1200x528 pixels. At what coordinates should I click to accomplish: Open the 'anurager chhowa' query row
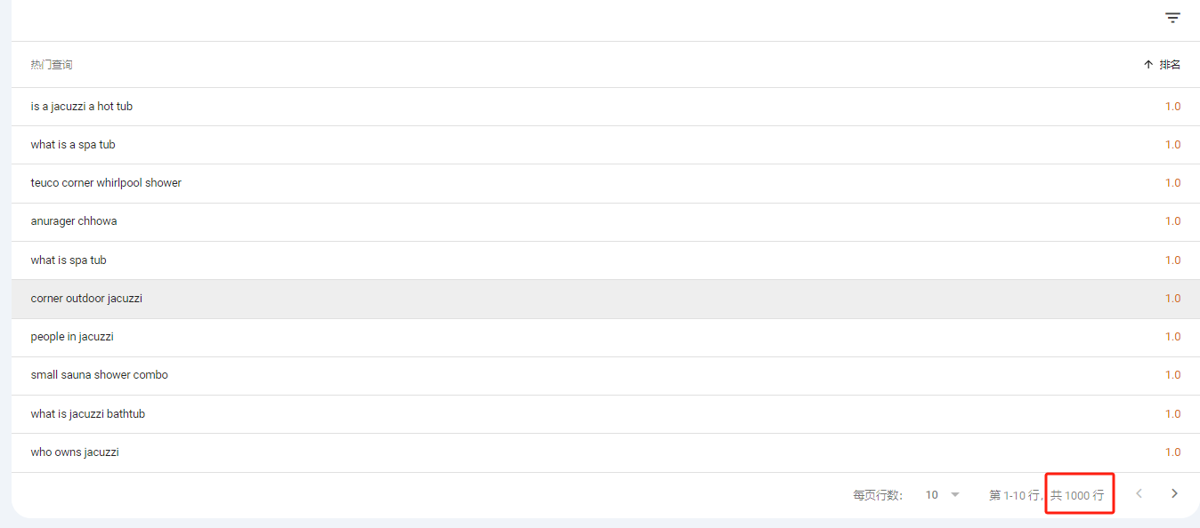(605, 221)
